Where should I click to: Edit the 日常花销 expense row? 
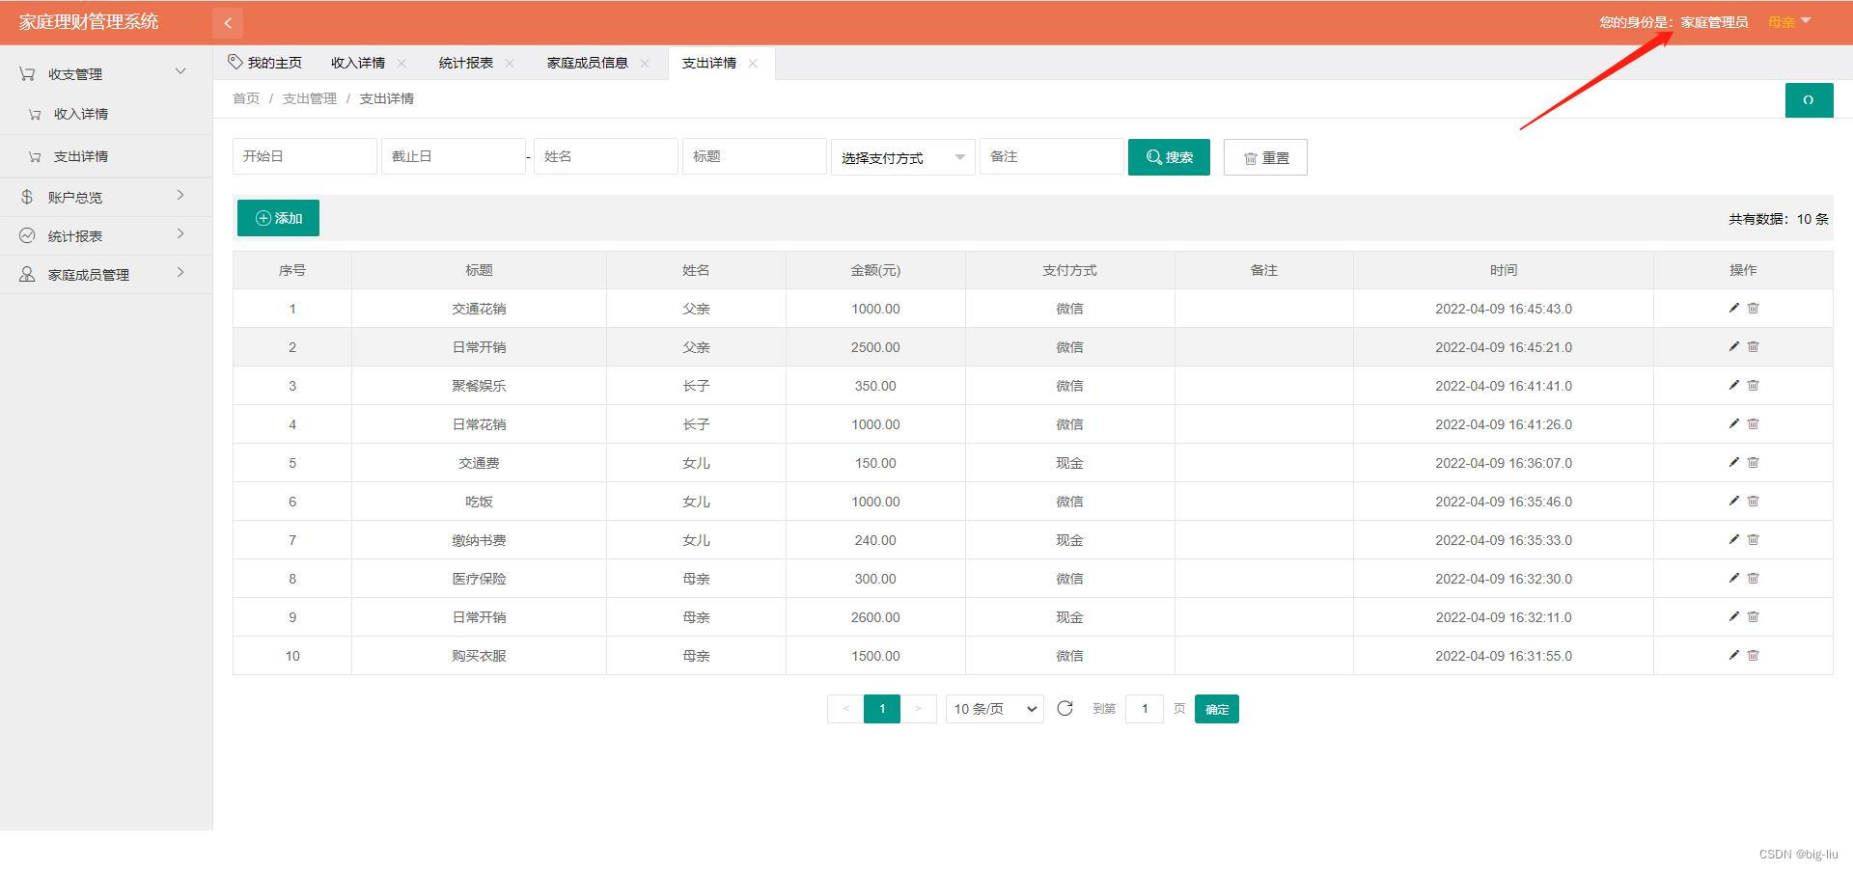[x=1733, y=423]
